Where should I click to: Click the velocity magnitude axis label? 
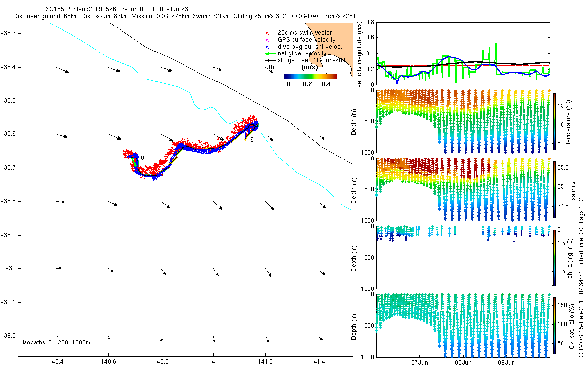click(360, 54)
